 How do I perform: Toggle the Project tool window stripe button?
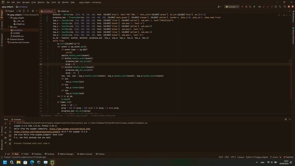(x=2, y=14)
